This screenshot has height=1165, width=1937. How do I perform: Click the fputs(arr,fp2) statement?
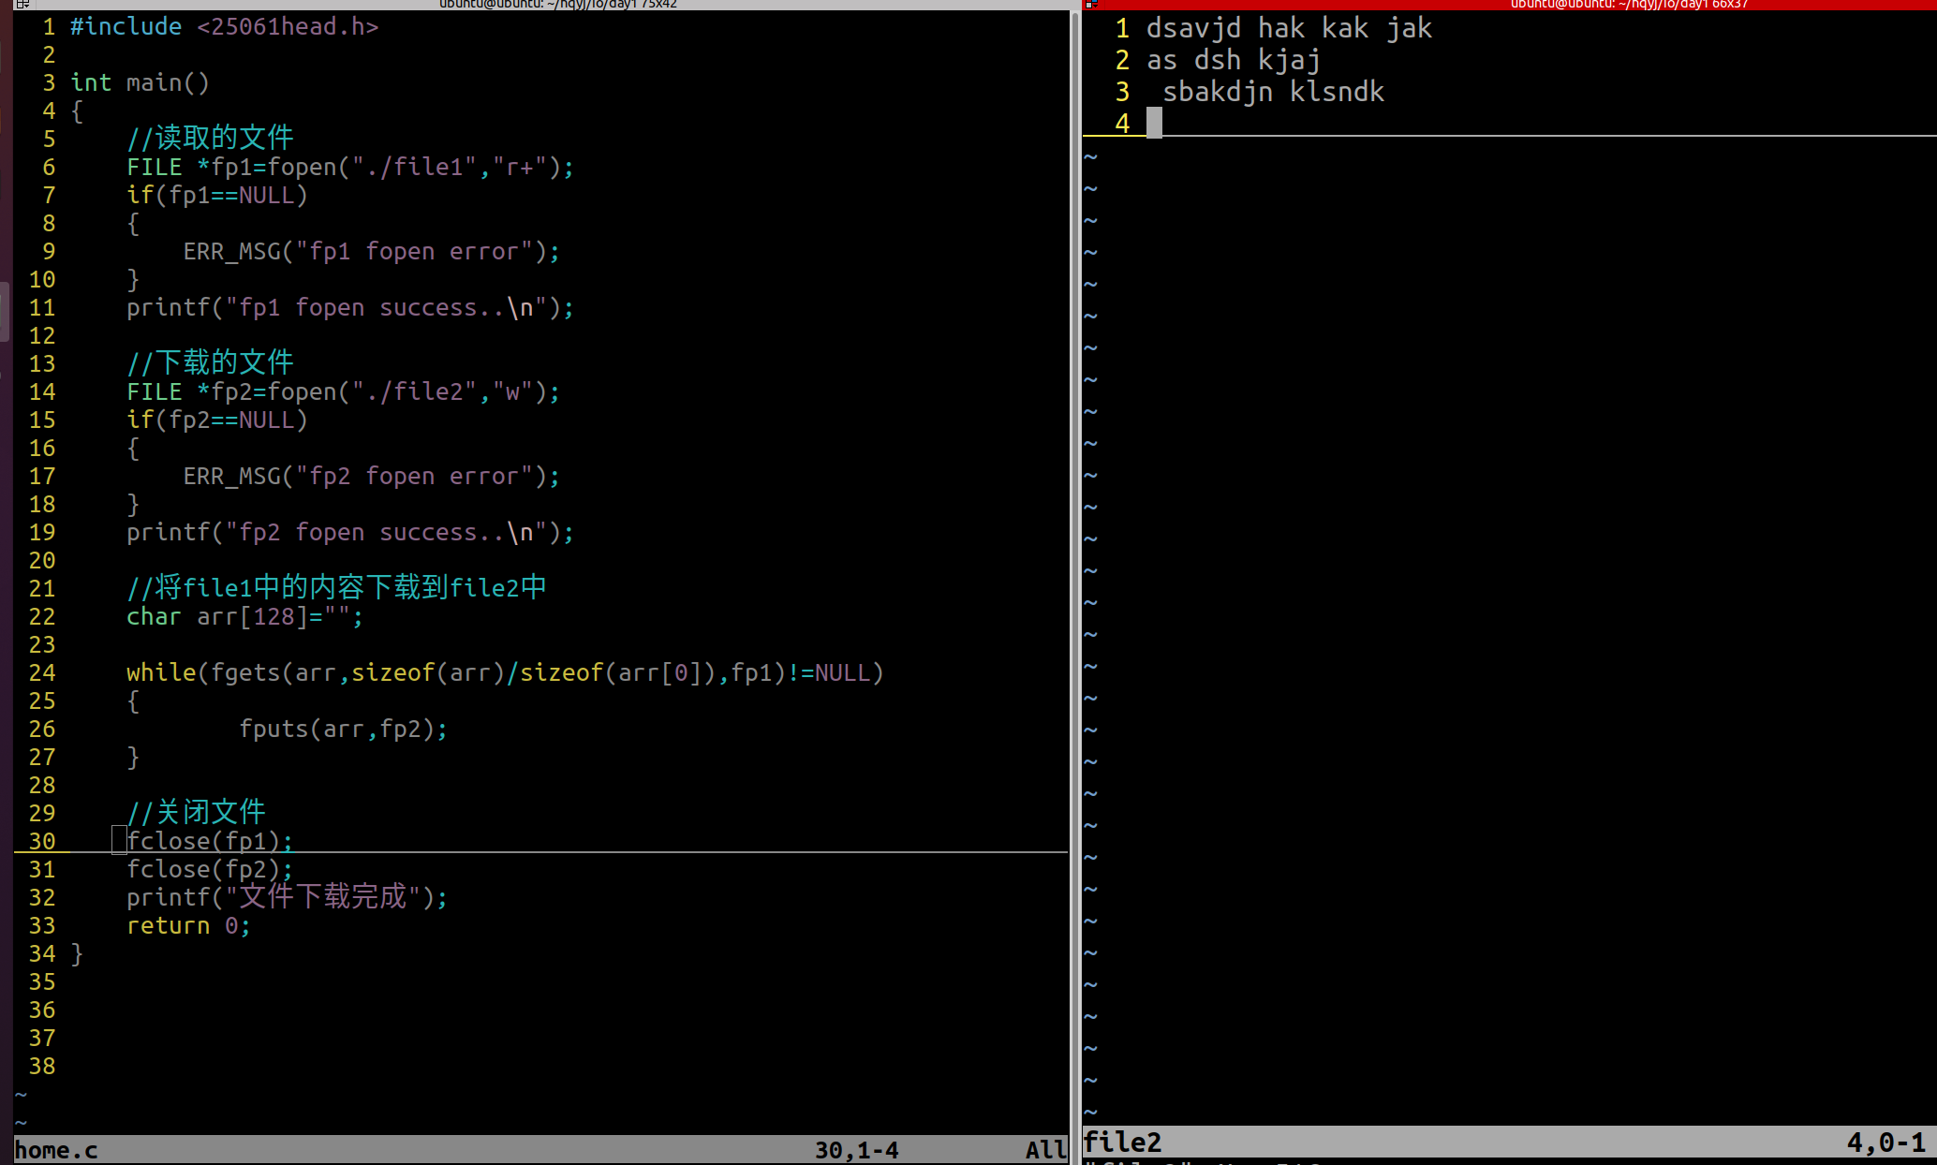[343, 730]
